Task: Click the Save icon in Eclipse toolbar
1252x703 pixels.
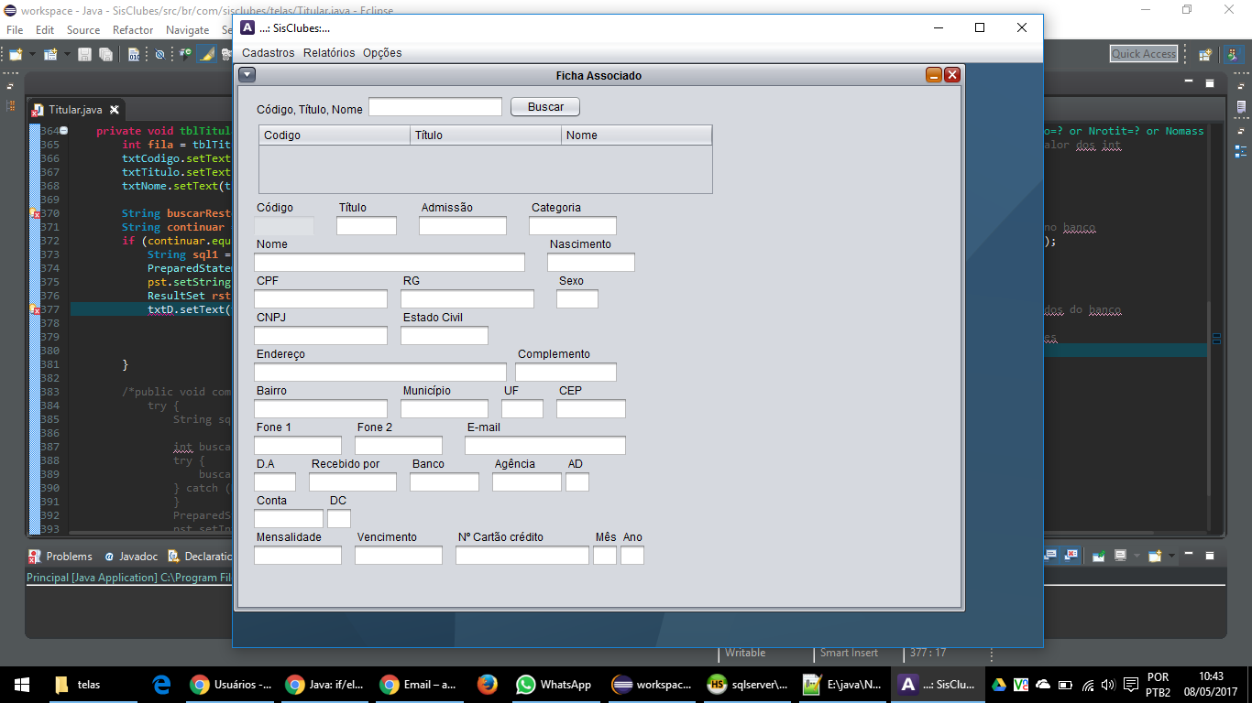Action: click(84, 54)
